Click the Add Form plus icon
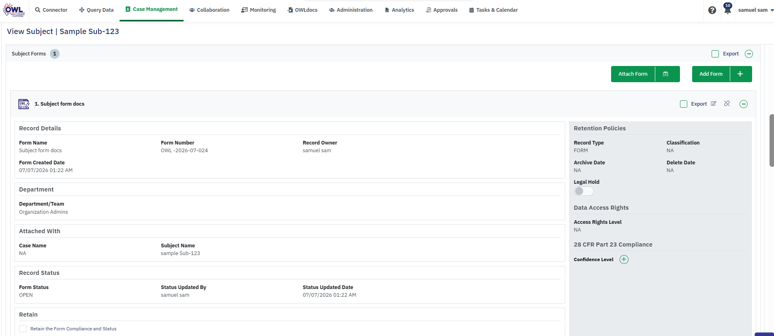 740,74
